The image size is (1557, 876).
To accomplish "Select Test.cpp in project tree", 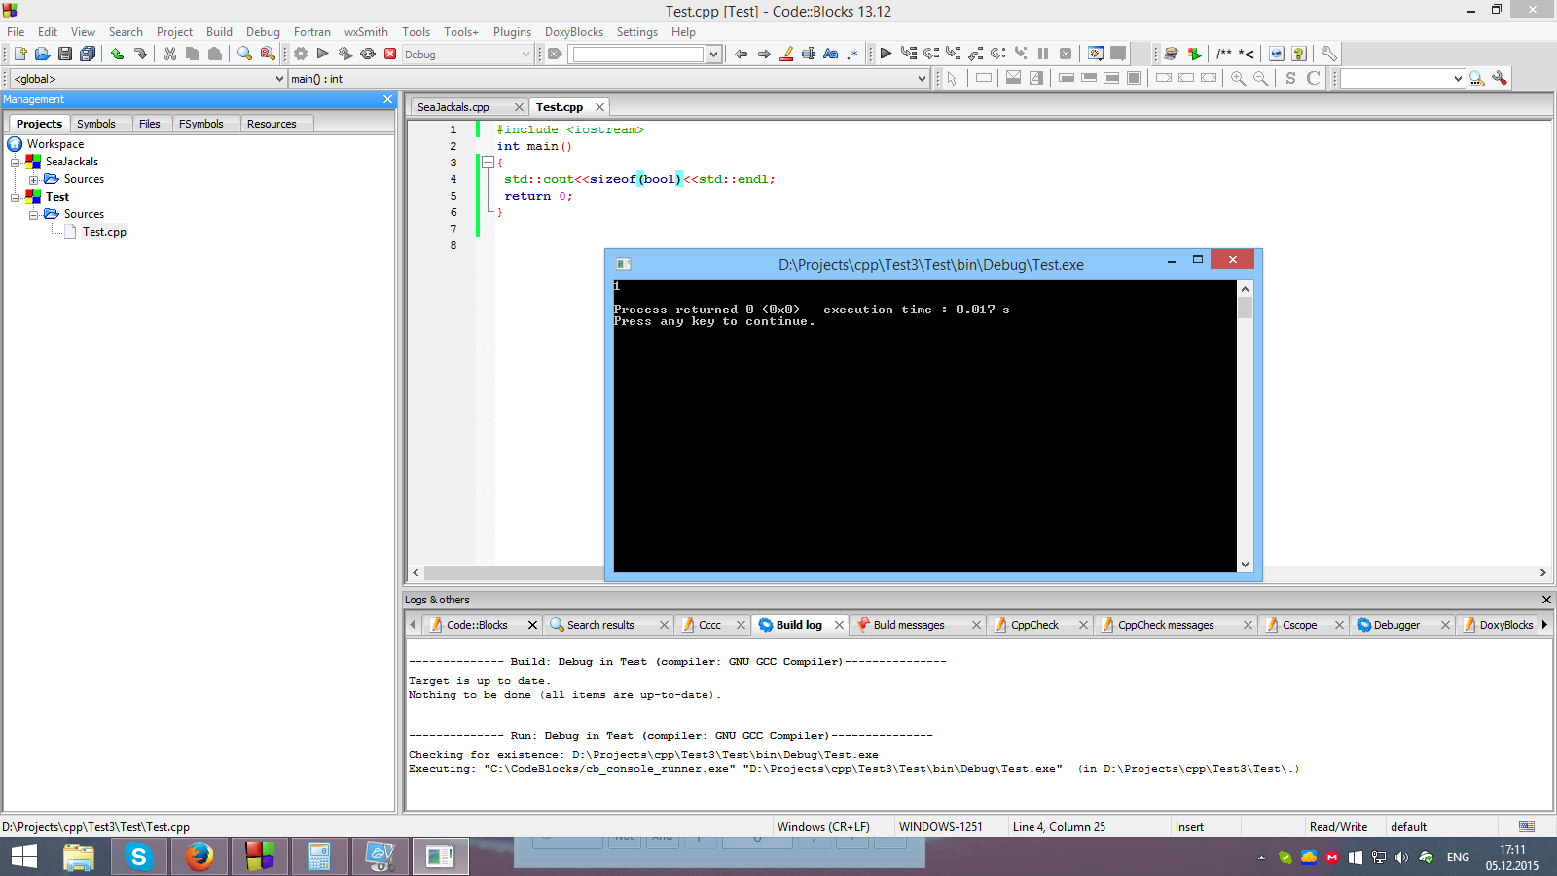I will (104, 232).
